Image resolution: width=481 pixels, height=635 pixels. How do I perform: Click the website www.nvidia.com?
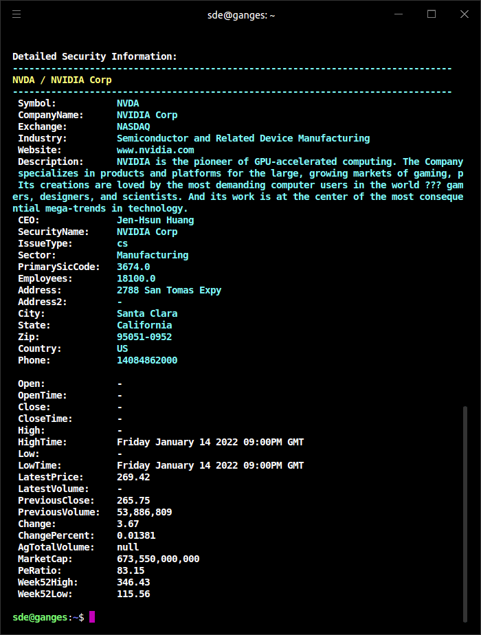(155, 151)
